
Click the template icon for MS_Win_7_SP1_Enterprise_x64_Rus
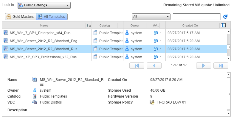[6, 33]
